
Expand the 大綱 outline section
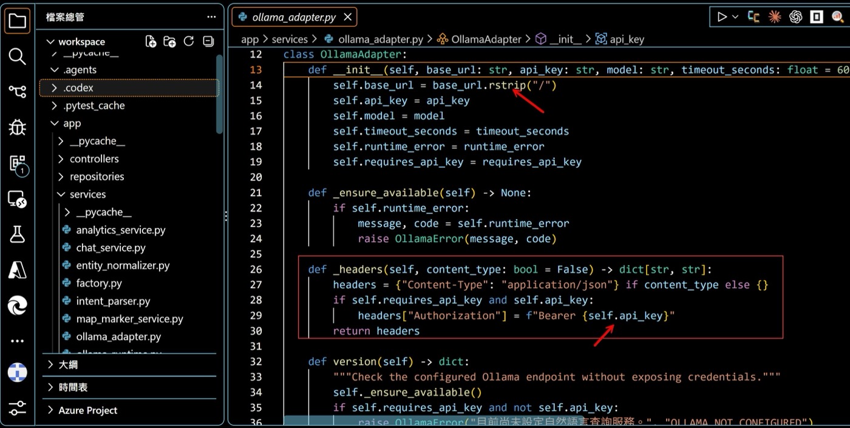129,364
